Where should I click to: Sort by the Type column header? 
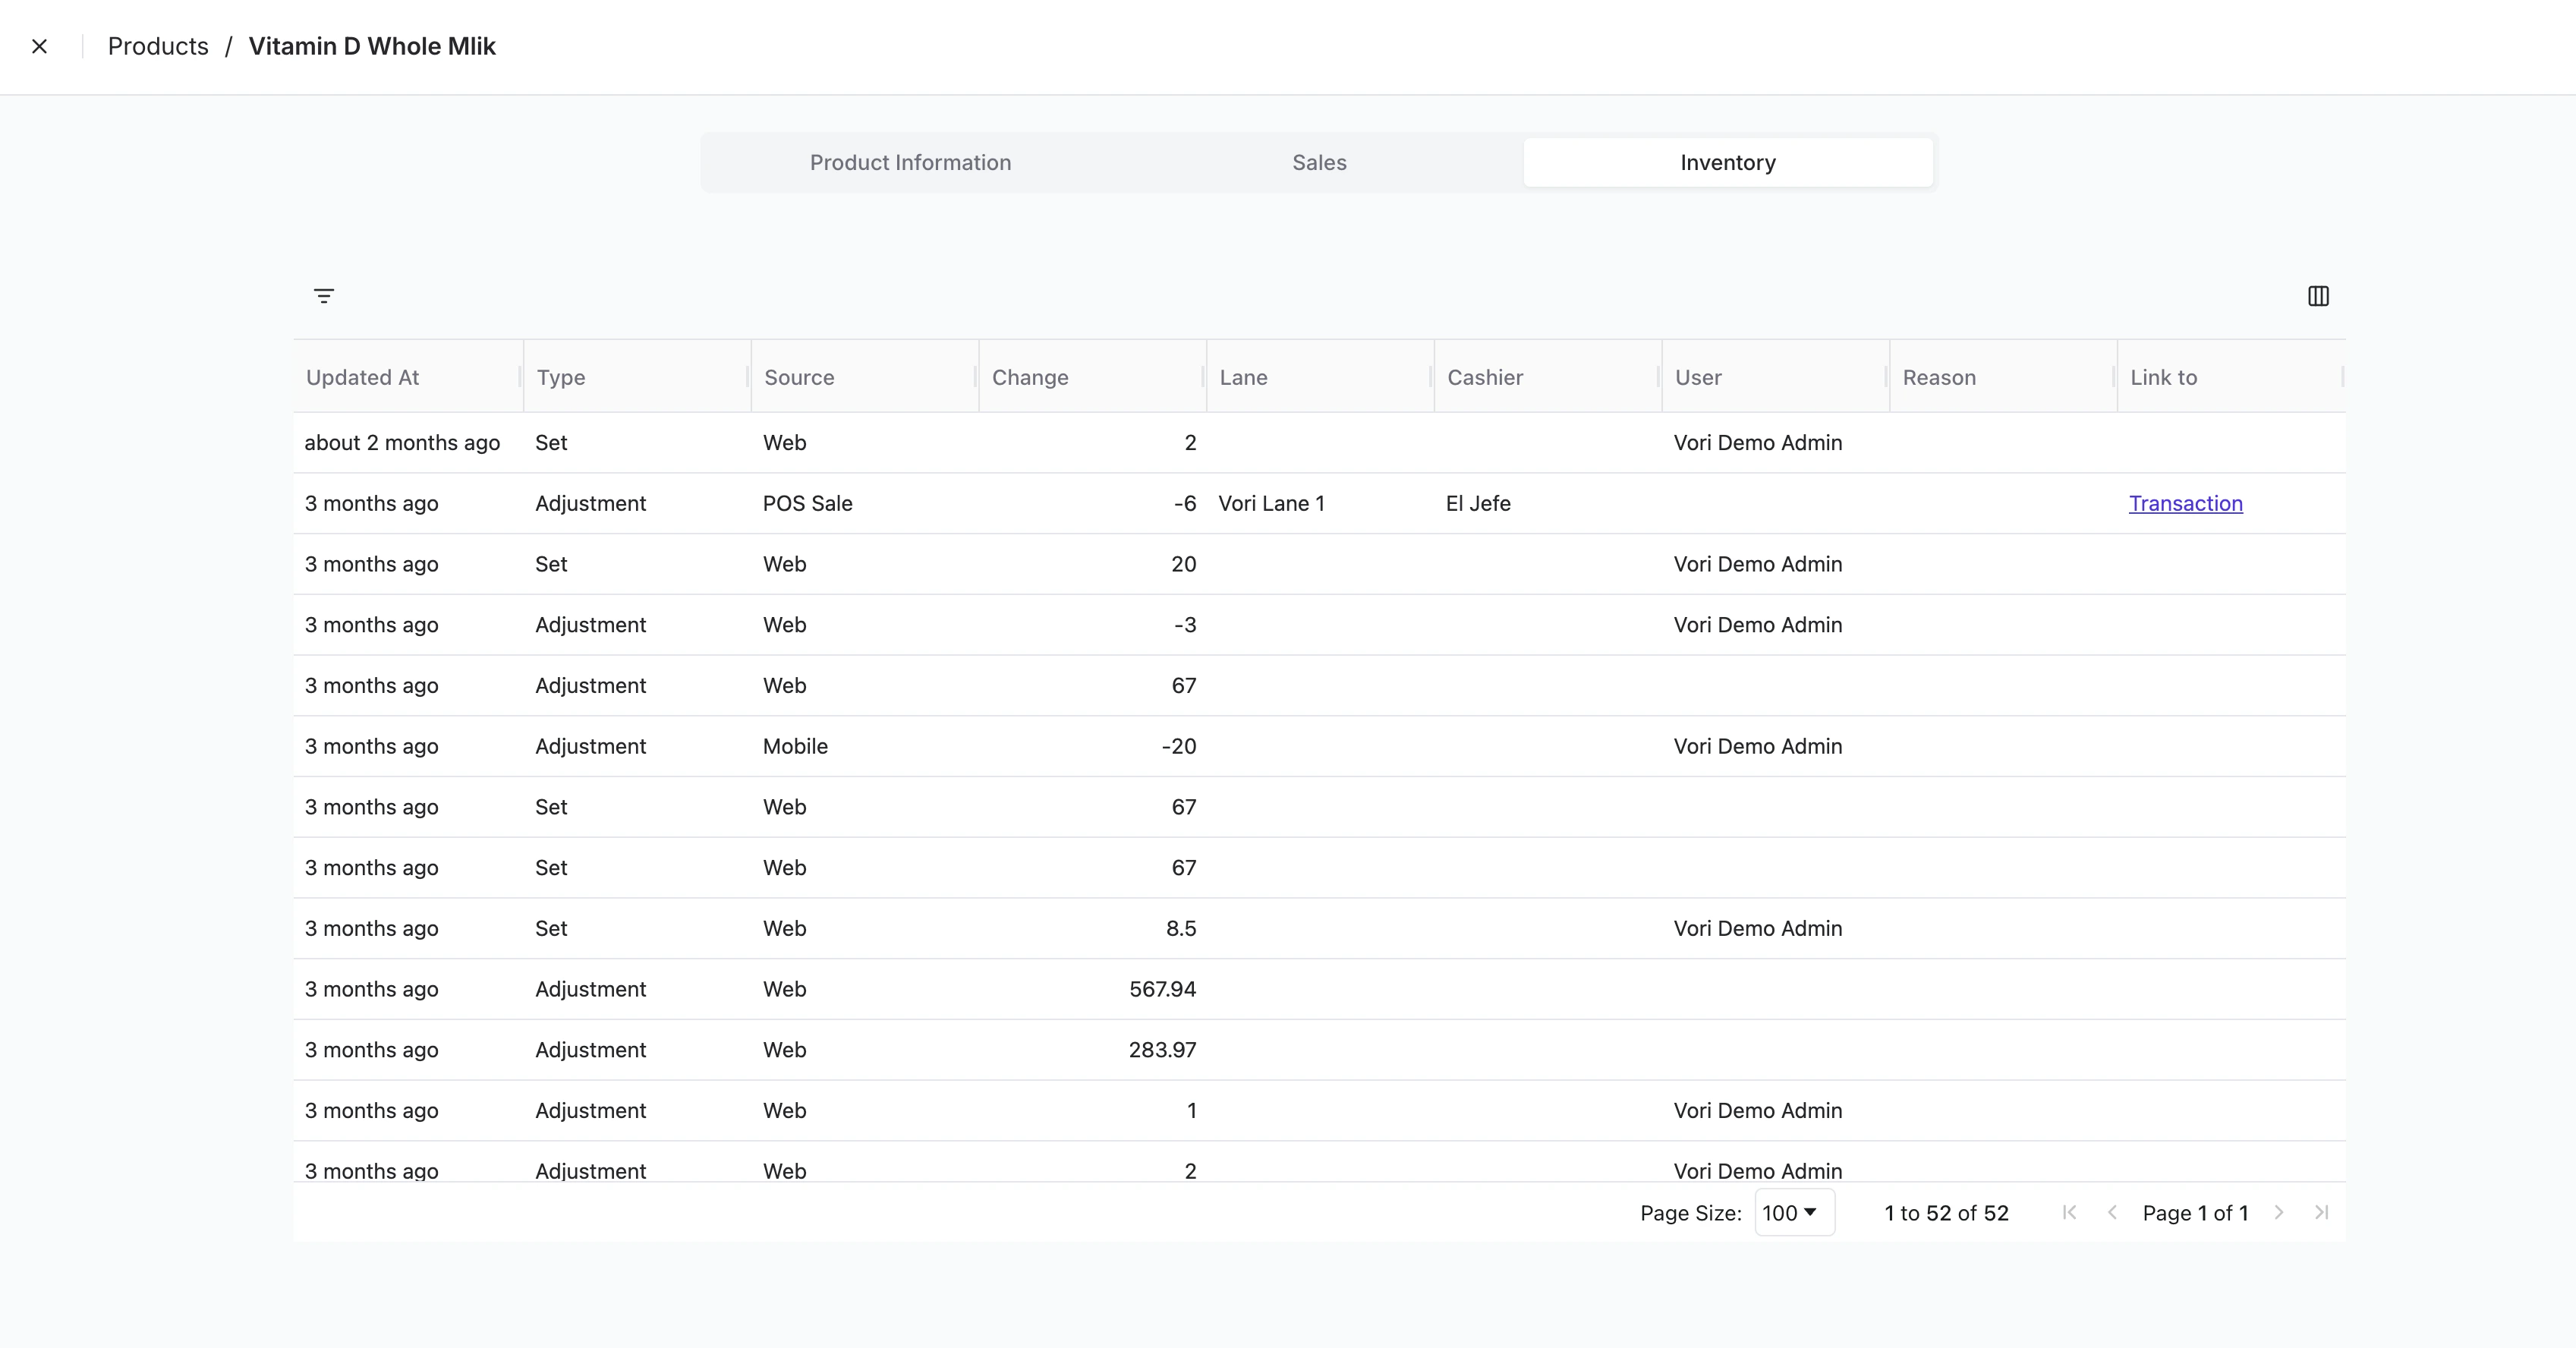(x=561, y=377)
